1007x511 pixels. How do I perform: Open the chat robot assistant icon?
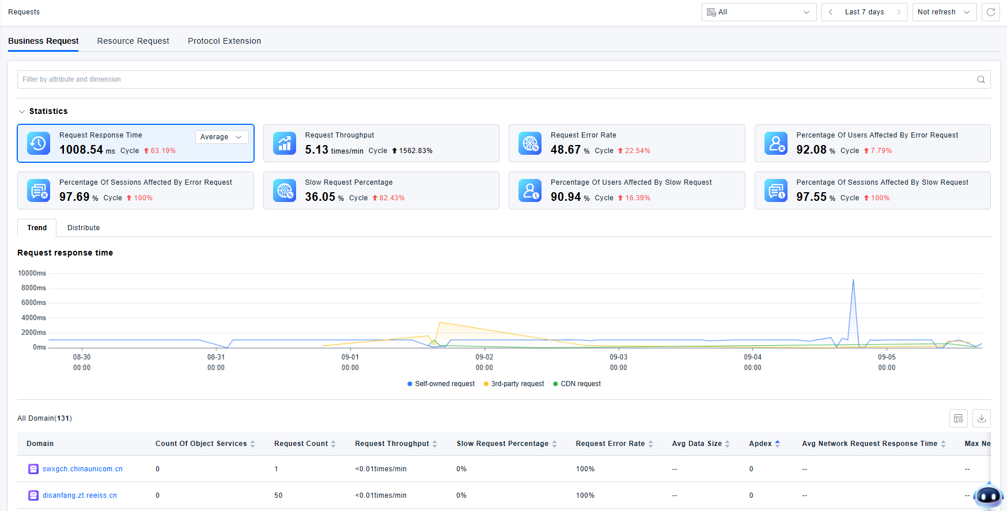coord(989,495)
